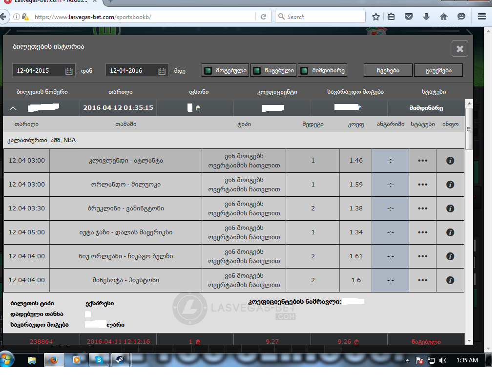Toggle the მოგებული (won) filter

[226, 70]
